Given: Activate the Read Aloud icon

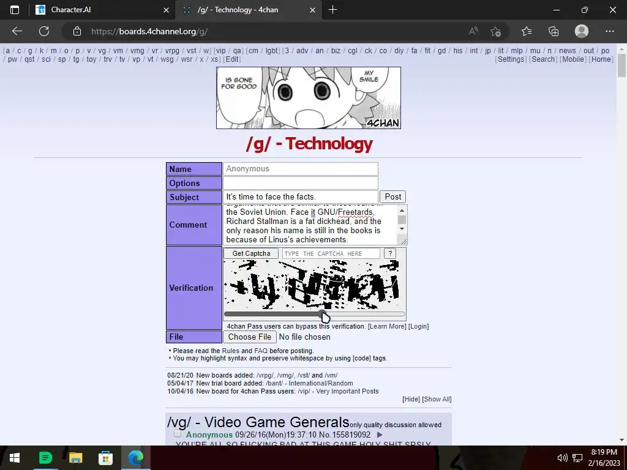Looking at the screenshot, I should click(x=473, y=31).
